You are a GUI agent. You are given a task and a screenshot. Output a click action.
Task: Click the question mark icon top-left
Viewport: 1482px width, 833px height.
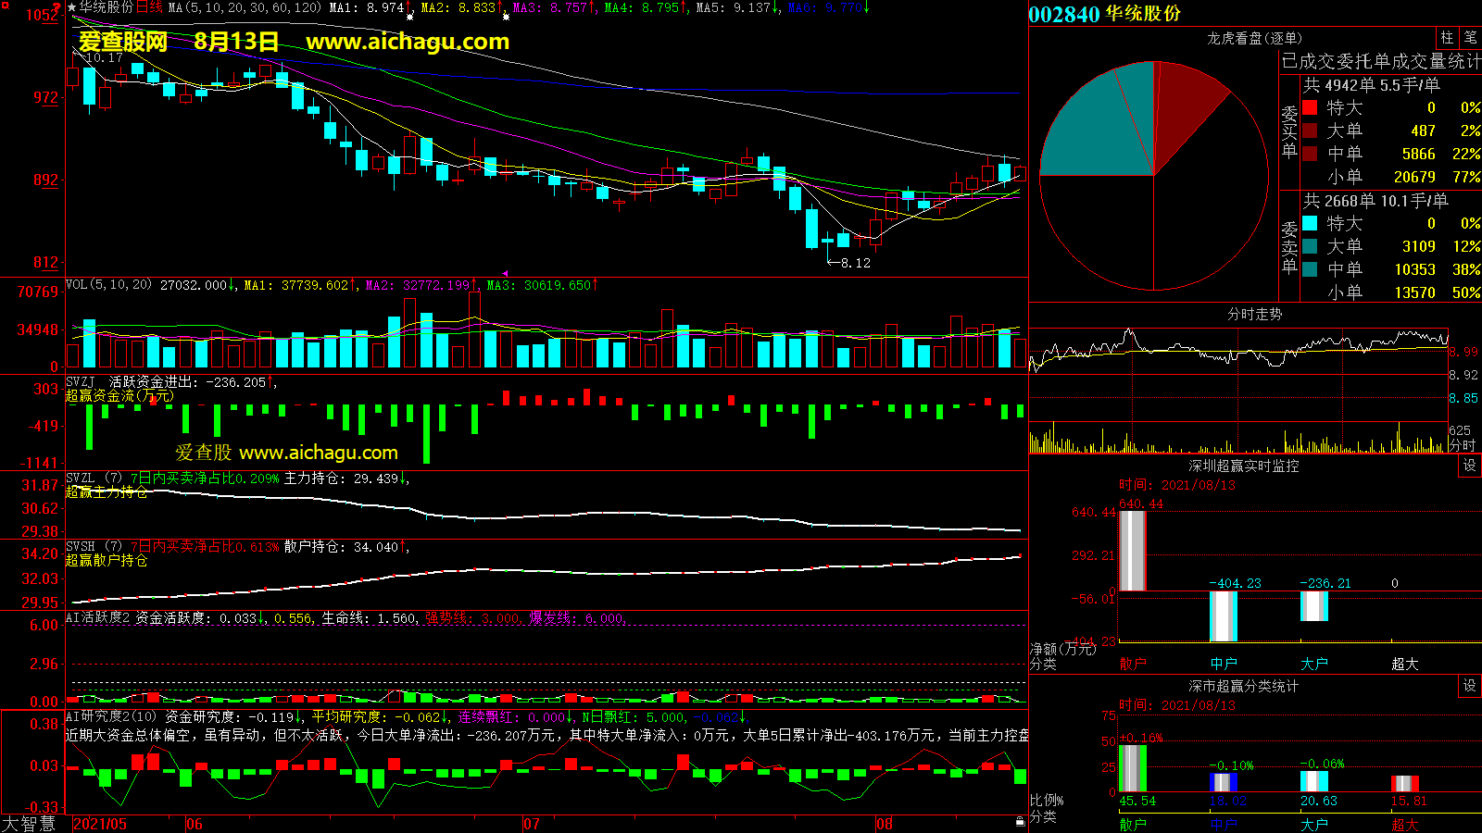[57, 7]
